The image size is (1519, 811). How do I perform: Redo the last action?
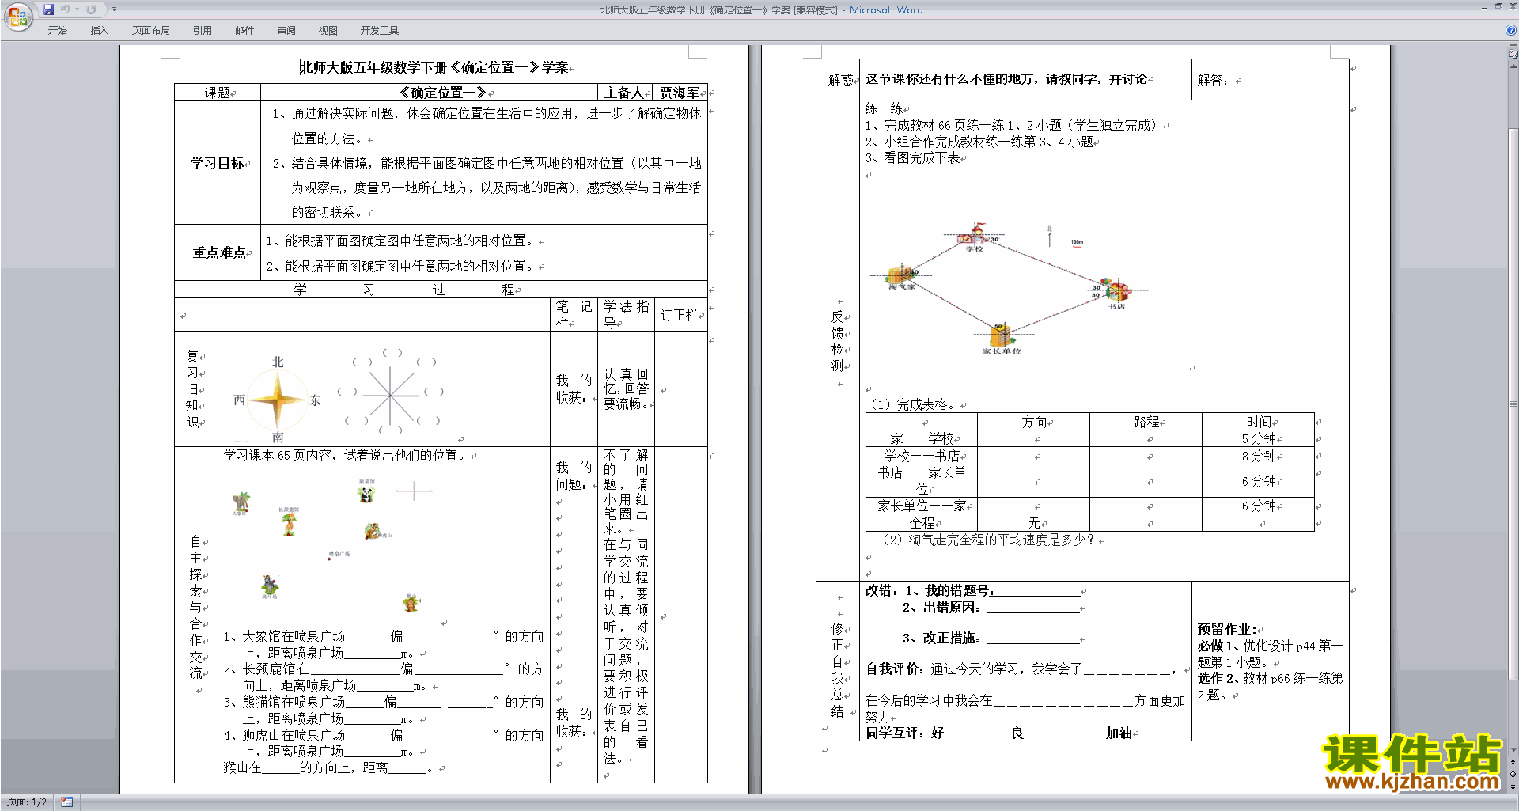pos(91,9)
